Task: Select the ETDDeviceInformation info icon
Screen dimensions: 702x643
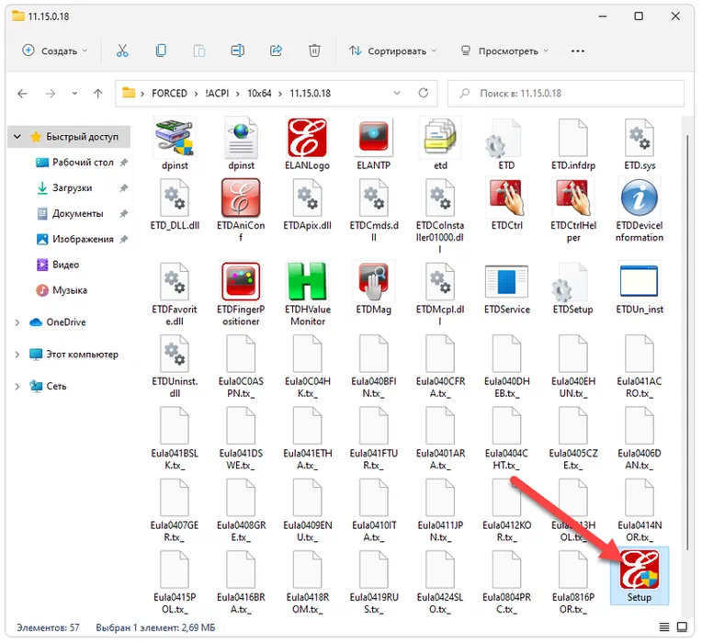Action: point(639,199)
